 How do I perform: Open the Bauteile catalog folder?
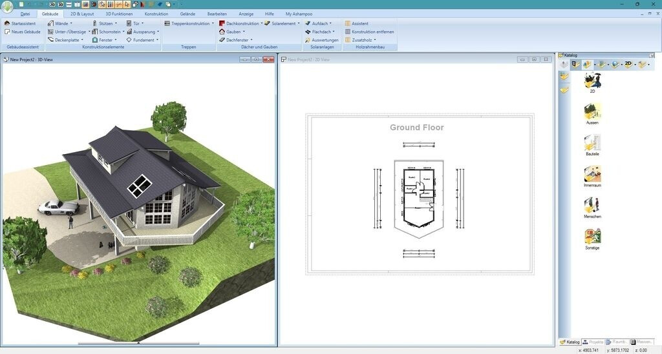(x=592, y=143)
